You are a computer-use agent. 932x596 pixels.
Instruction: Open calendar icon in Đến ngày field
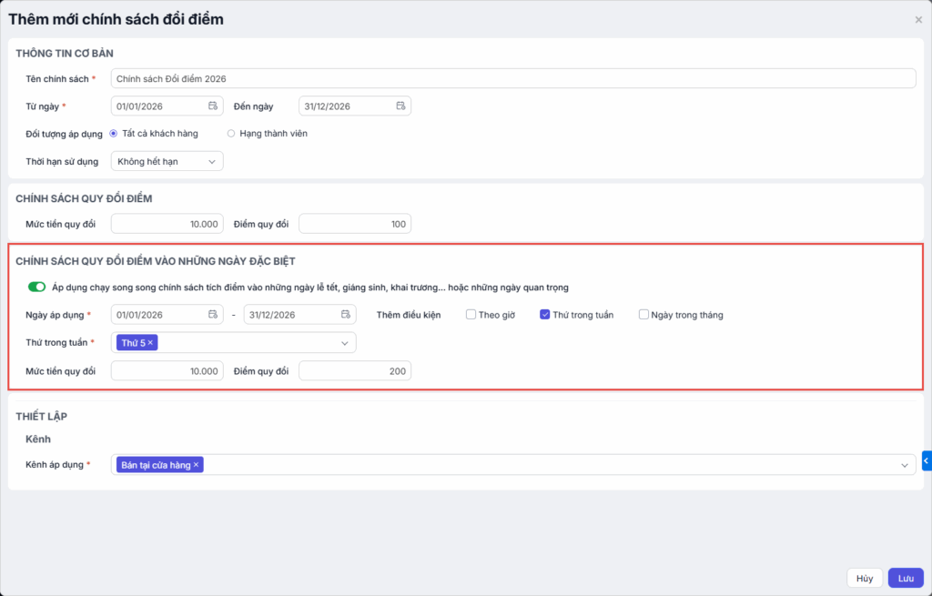pyautogui.click(x=400, y=106)
